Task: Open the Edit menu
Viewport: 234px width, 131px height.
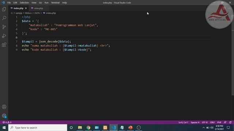Action: (15, 3)
